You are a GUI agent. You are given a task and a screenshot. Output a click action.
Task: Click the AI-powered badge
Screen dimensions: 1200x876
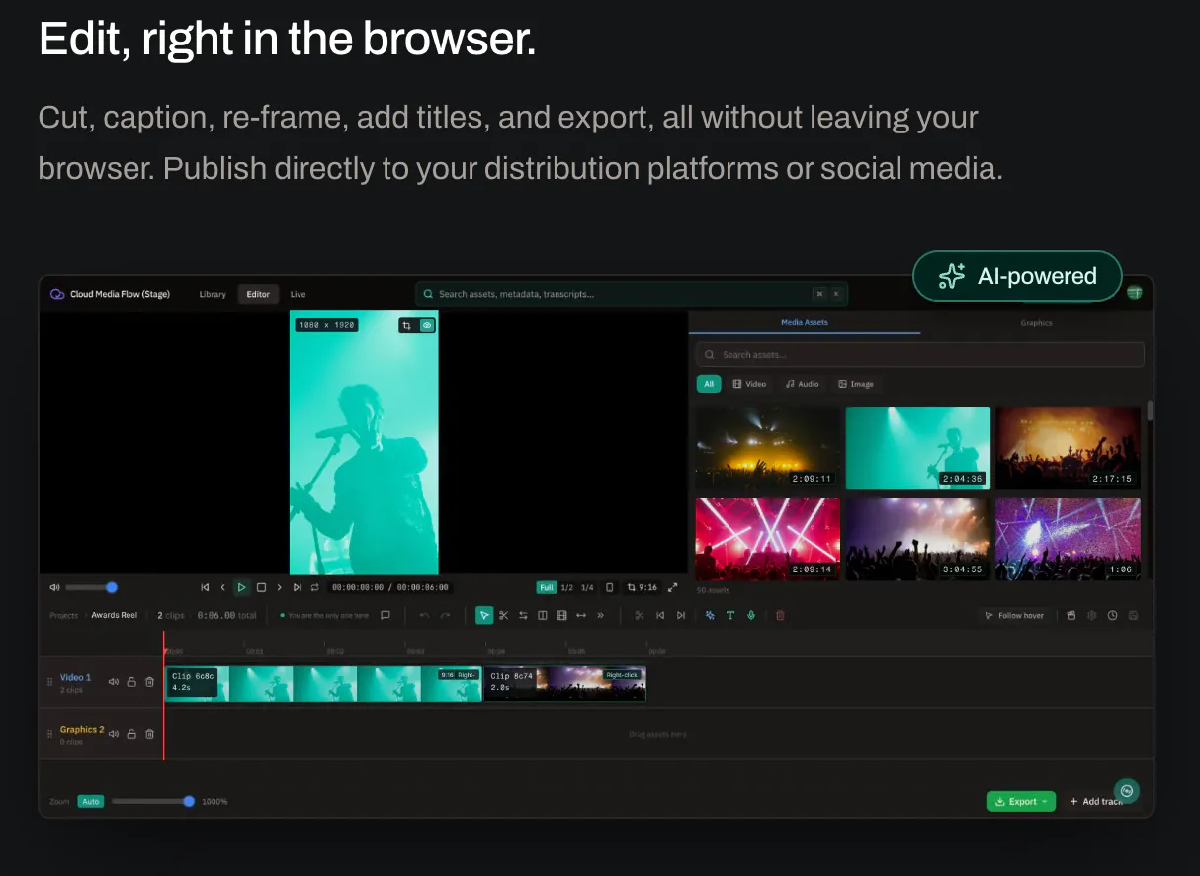pyautogui.click(x=1017, y=276)
